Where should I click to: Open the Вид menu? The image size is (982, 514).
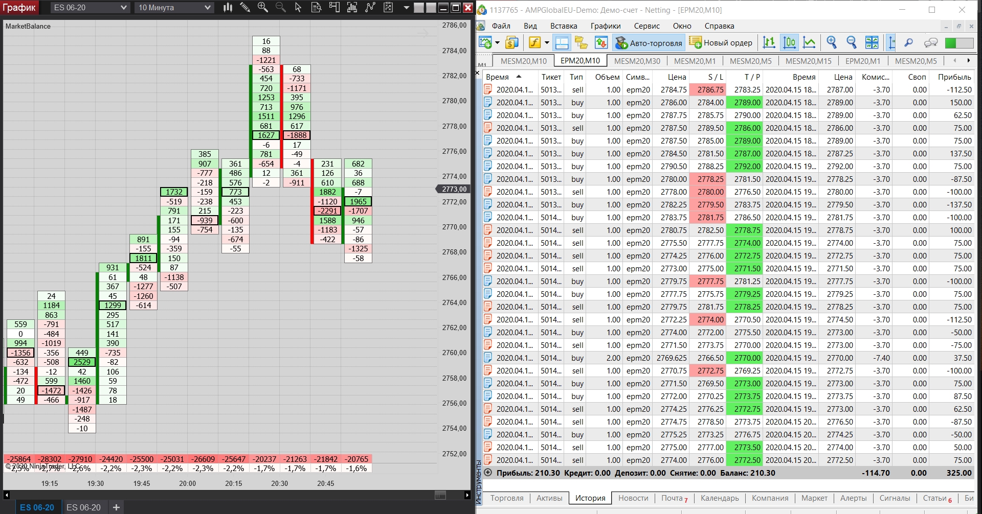click(x=530, y=26)
